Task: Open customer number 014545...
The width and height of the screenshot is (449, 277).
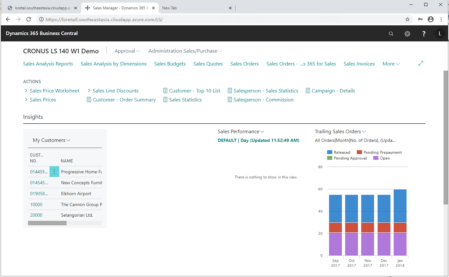Action: tap(39, 183)
